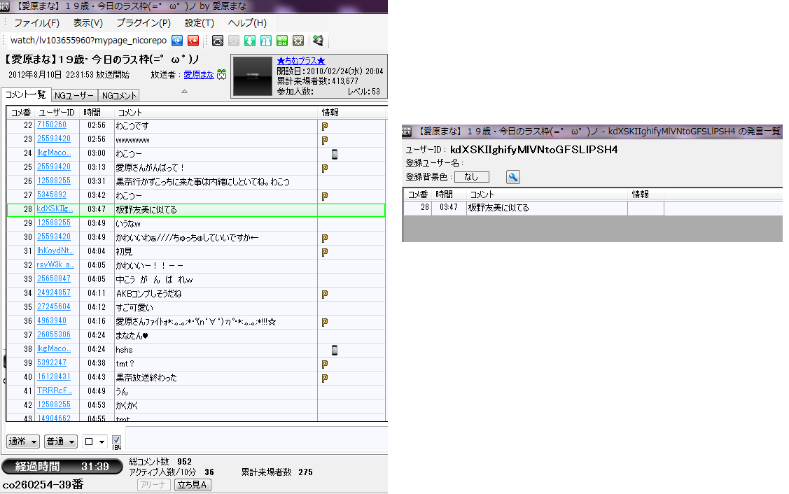Click NCV app icon in user comments window title

point(407,132)
